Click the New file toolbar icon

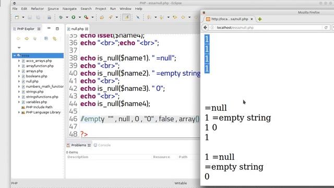pos(17,17)
